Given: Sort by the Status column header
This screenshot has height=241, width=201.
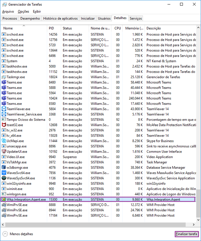Looking at the screenshot, I should (75, 28).
